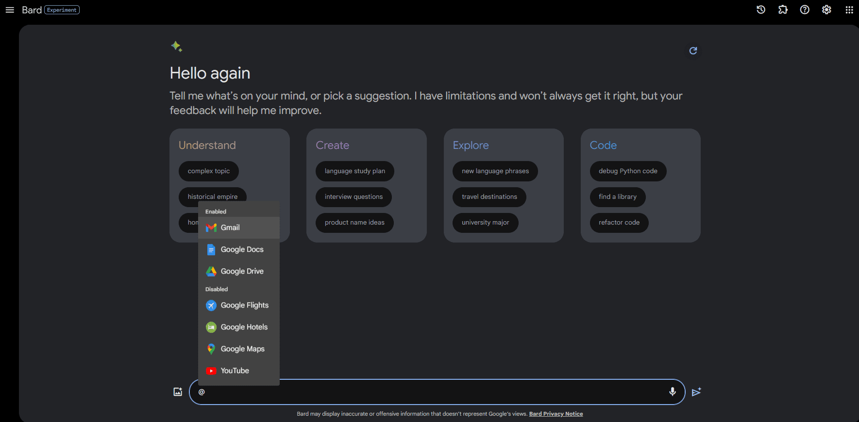Click the refresh suggestions icon
This screenshot has height=422, width=859.
[x=693, y=50]
